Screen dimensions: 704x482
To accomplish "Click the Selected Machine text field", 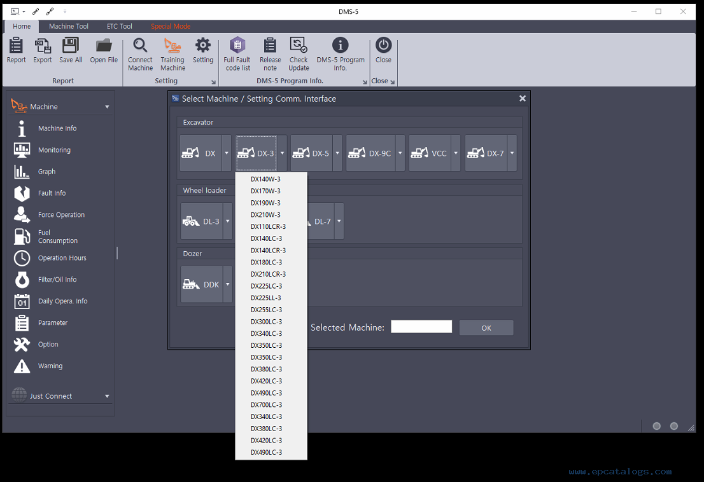I will (x=421, y=326).
